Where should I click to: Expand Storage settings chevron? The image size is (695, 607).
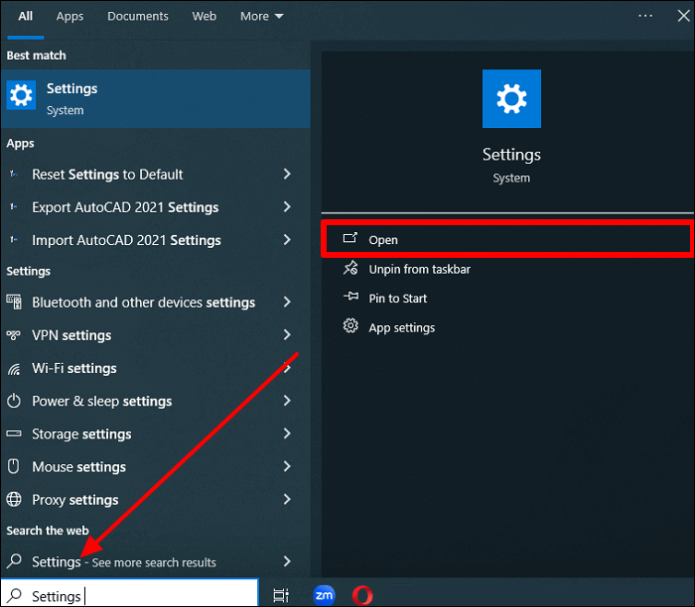point(287,433)
